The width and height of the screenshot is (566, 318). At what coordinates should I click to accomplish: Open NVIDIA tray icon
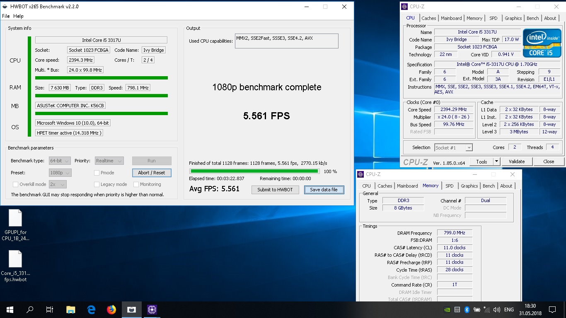447,310
